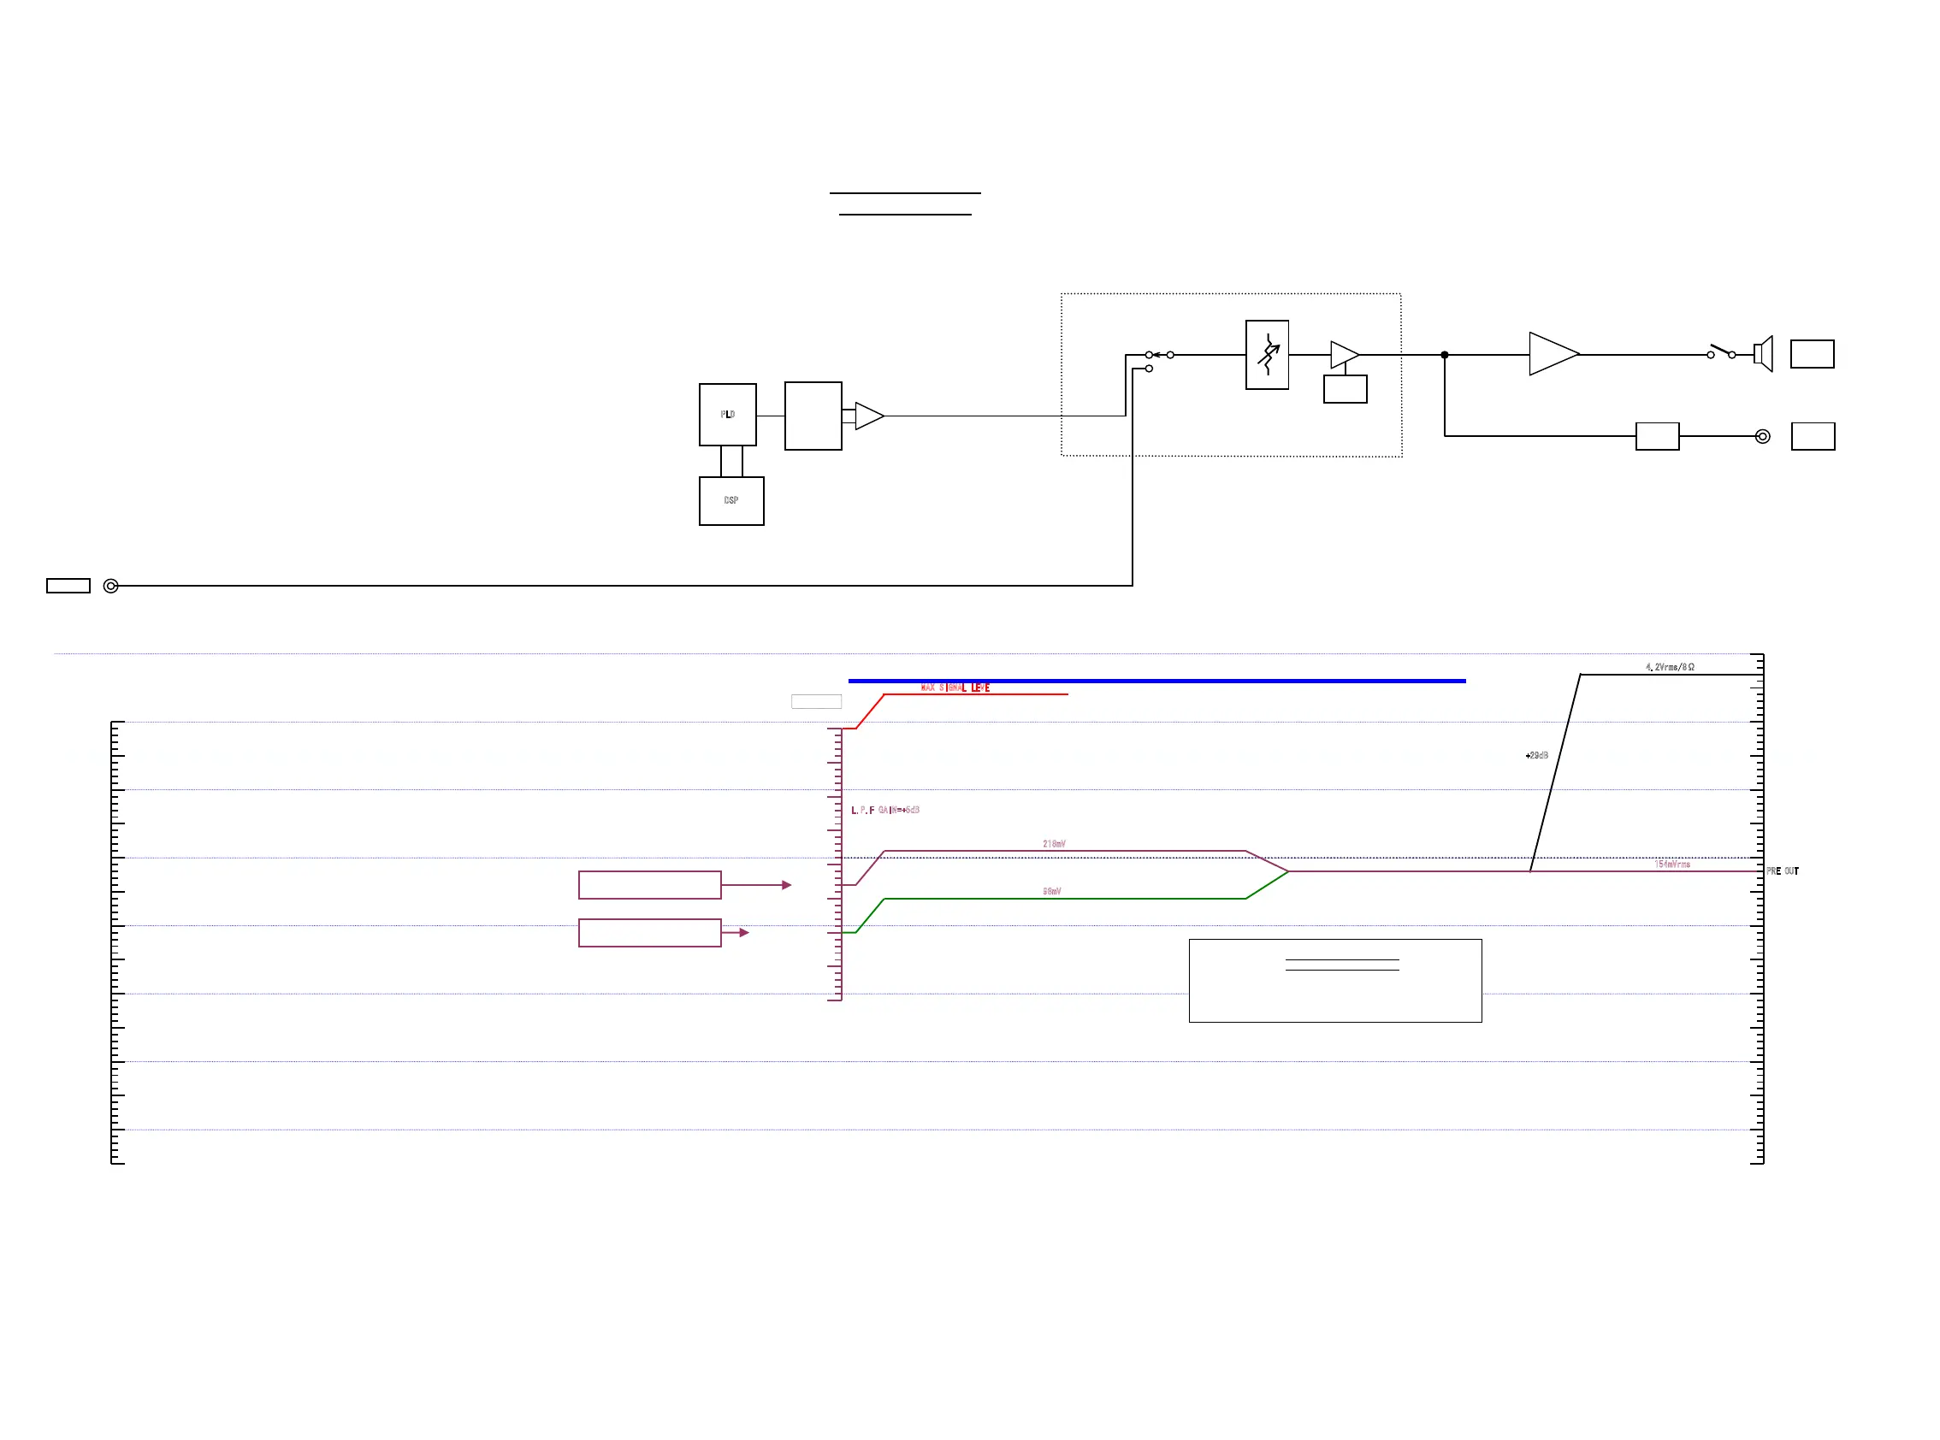Image resolution: width=1940 pixels, height=1440 pixels.
Task: Click the solid junction dot before power amplifier
Action: click(1445, 355)
